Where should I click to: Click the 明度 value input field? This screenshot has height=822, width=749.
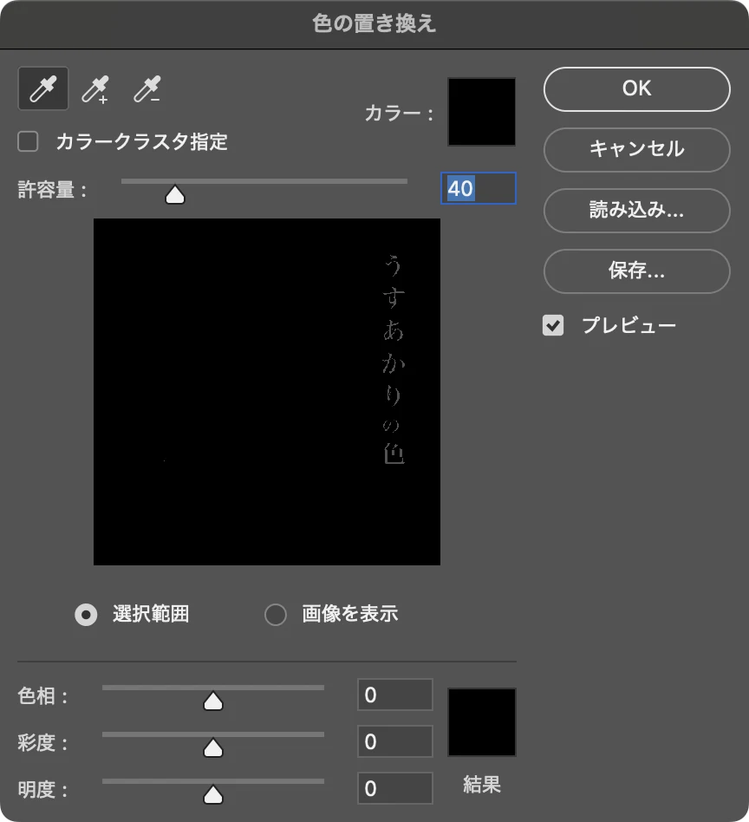(395, 788)
